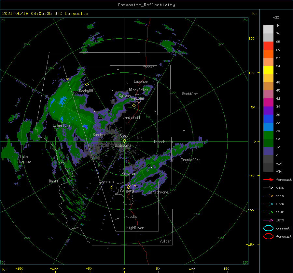Viewport: 293px width, 273px height.
Task: Click the Limestone label
Action: (62, 125)
